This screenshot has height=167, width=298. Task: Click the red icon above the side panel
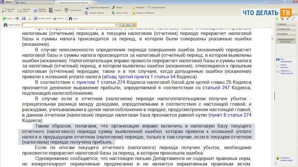click(x=282, y=19)
